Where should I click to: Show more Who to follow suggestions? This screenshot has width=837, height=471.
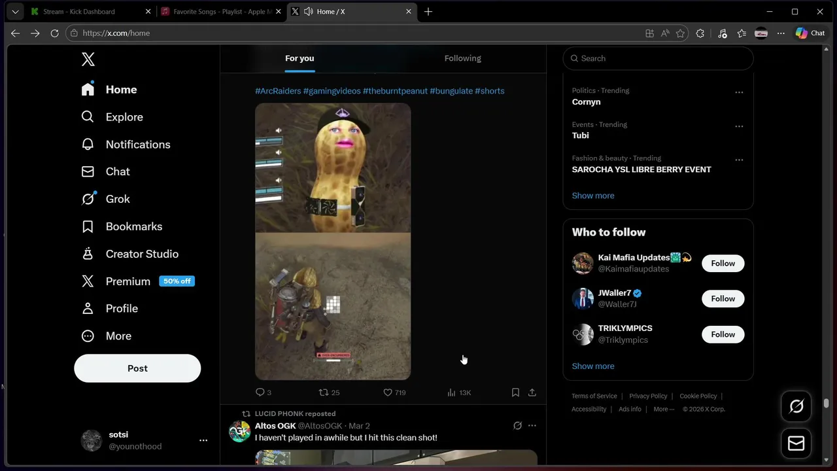(593, 366)
